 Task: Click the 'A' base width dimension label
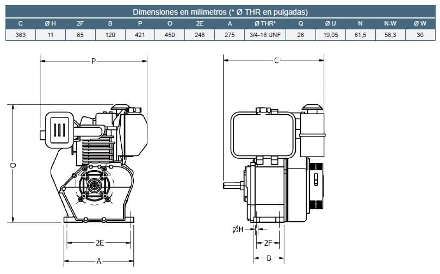coord(99,261)
